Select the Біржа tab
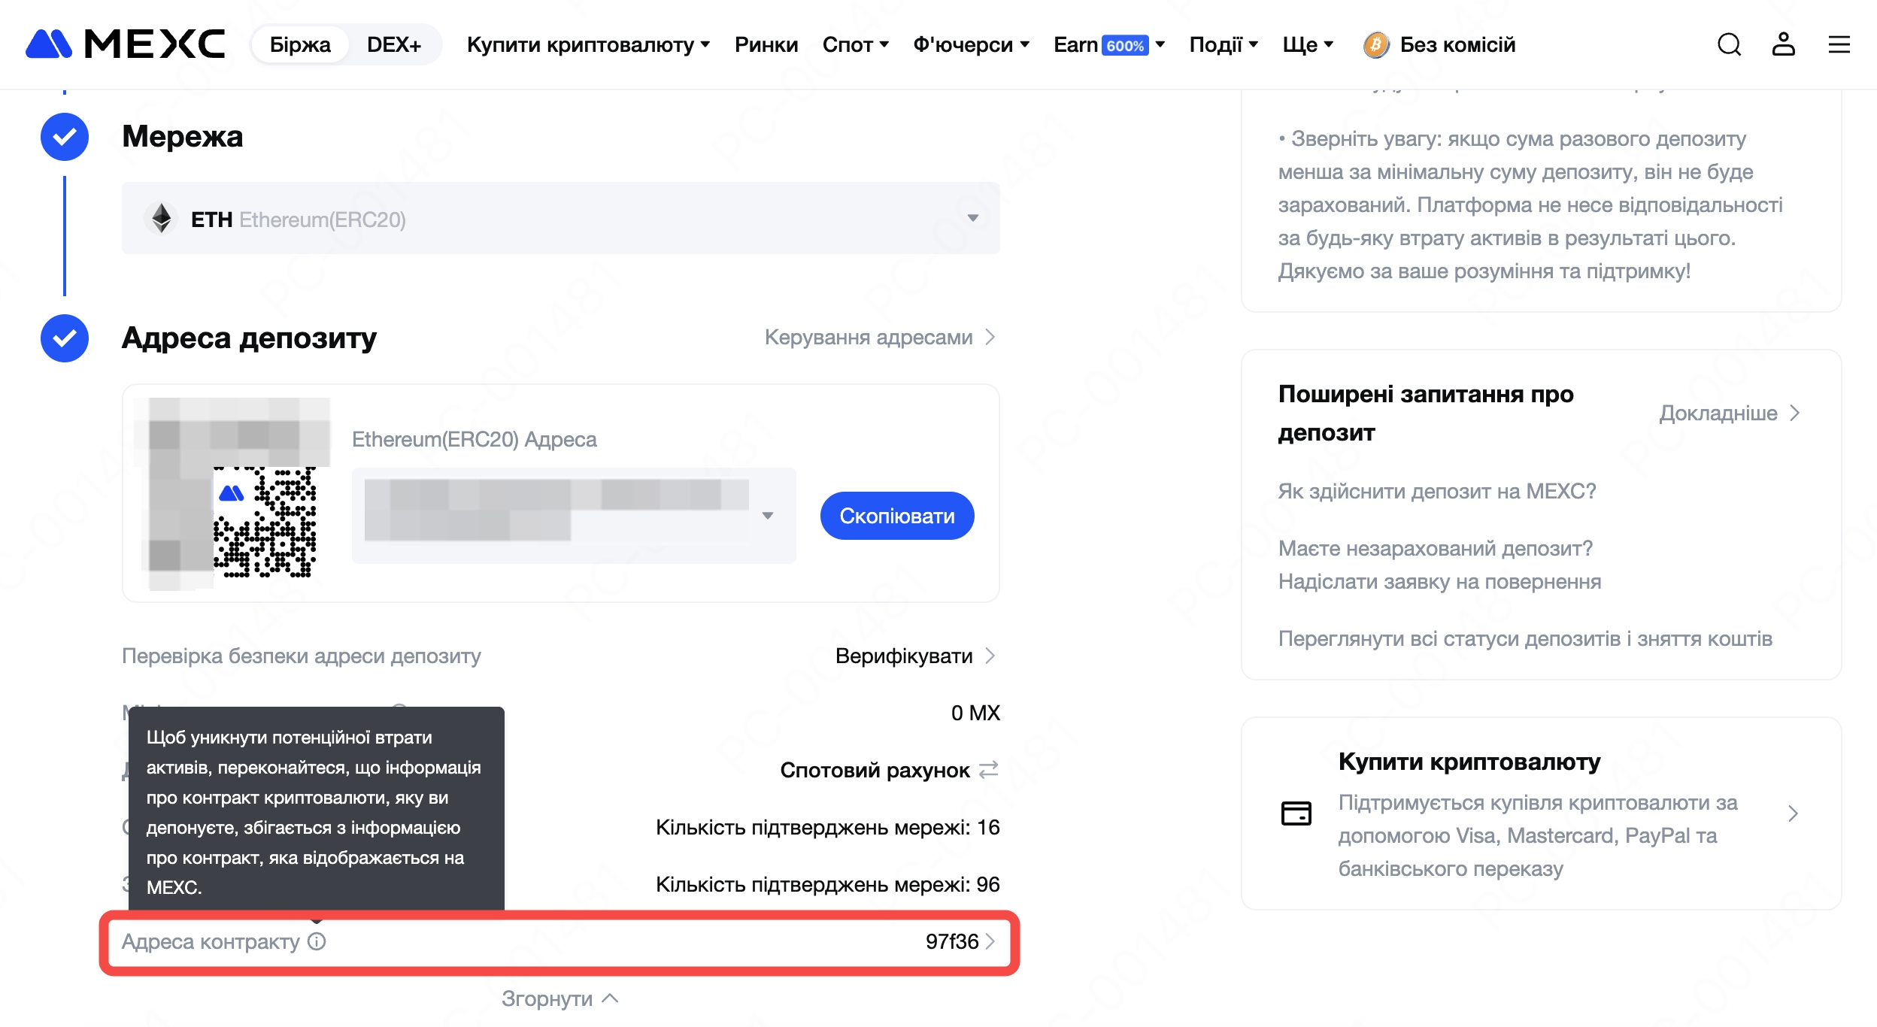This screenshot has height=1027, width=1877. coord(300,44)
